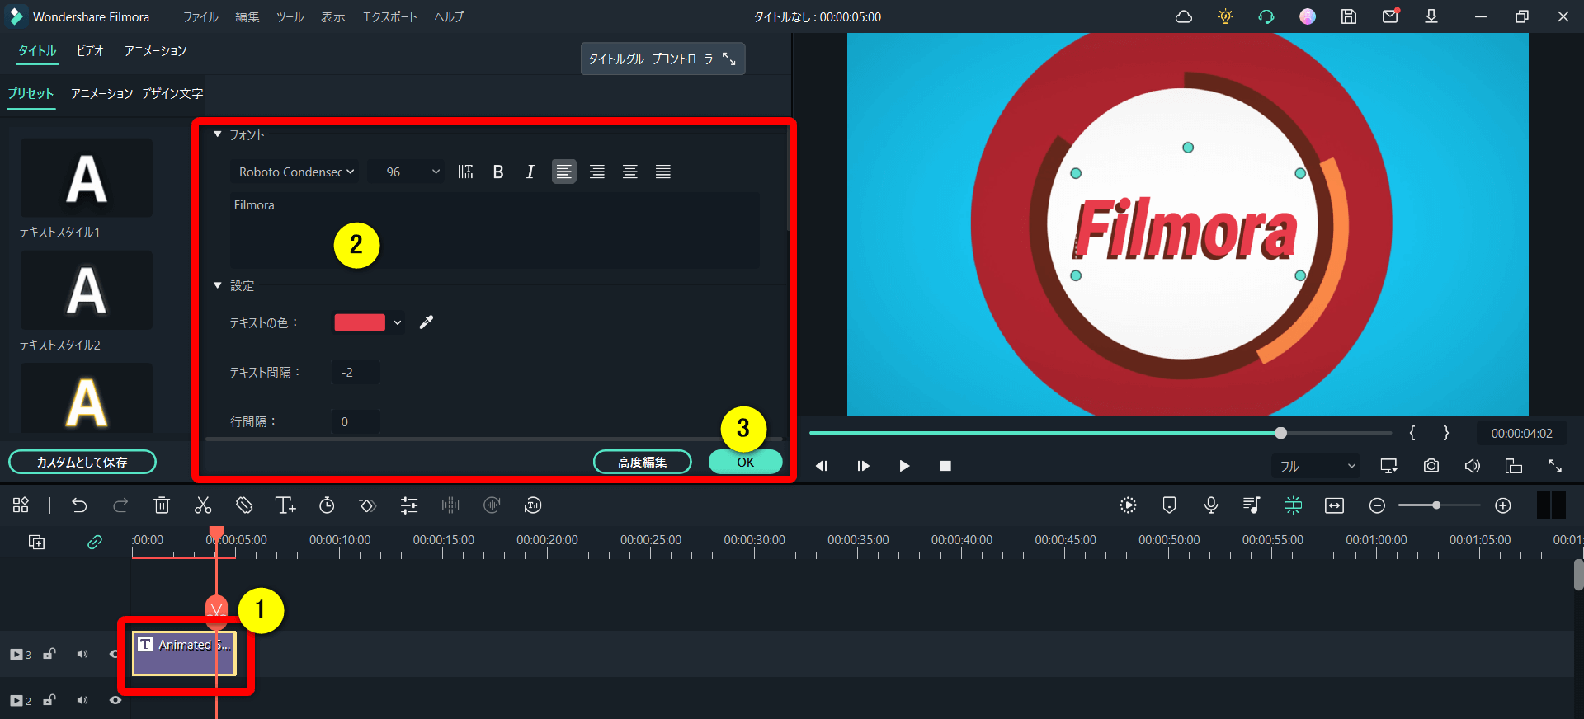Image resolution: width=1584 pixels, height=719 pixels.
Task: Toggle italic formatting
Action: coord(530,172)
